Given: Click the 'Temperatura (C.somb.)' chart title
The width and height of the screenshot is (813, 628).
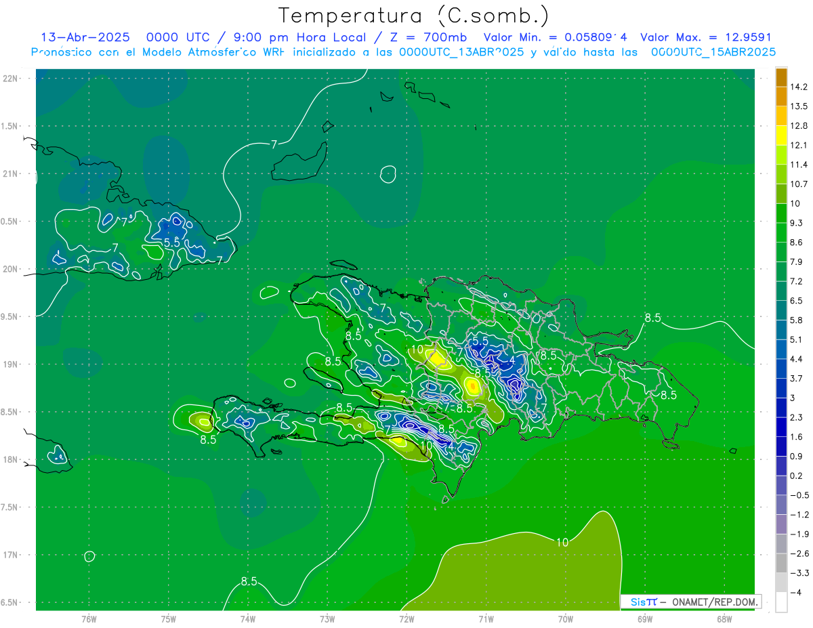Looking at the screenshot, I should [x=413, y=16].
